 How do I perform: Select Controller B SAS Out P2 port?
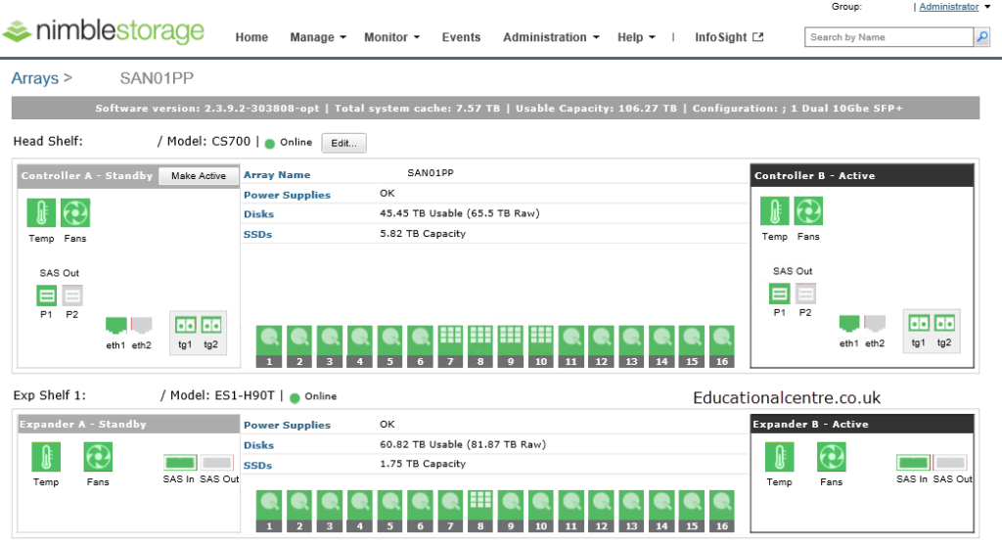click(806, 295)
